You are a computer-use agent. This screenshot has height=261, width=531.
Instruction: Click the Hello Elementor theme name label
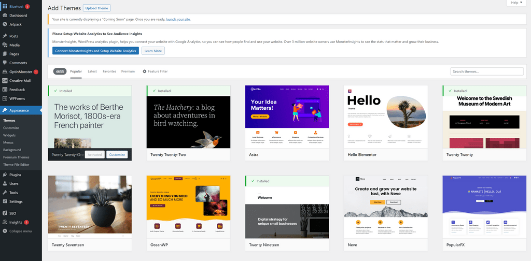(362, 154)
